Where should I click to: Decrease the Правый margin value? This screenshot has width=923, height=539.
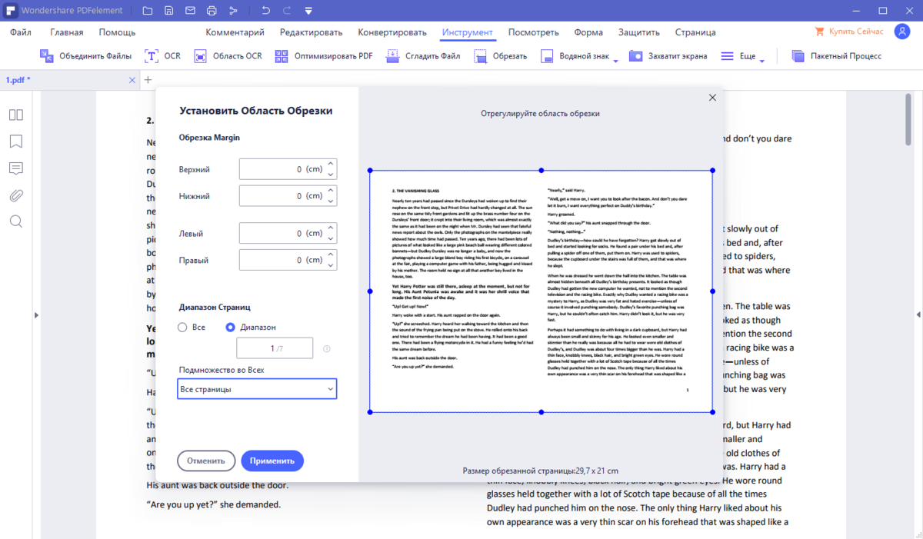[331, 265]
